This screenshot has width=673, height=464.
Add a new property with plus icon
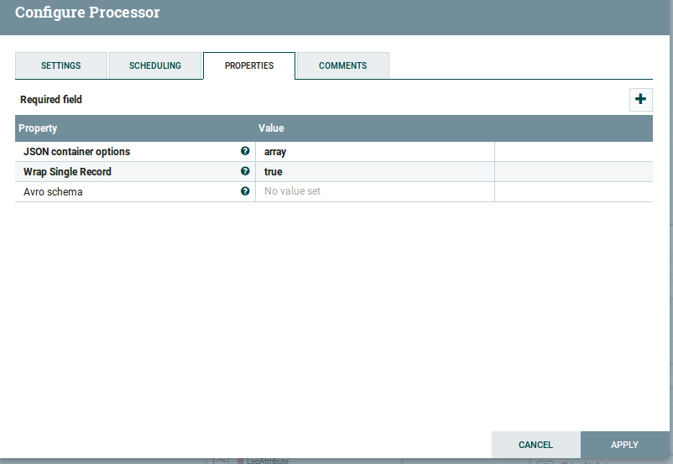click(640, 100)
